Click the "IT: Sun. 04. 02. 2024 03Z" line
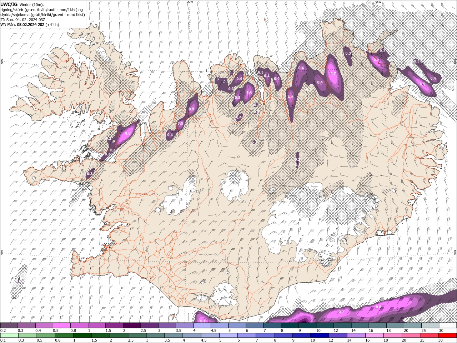Image resolution: width=457 pixels, height=343 pixels. [22, 20]
